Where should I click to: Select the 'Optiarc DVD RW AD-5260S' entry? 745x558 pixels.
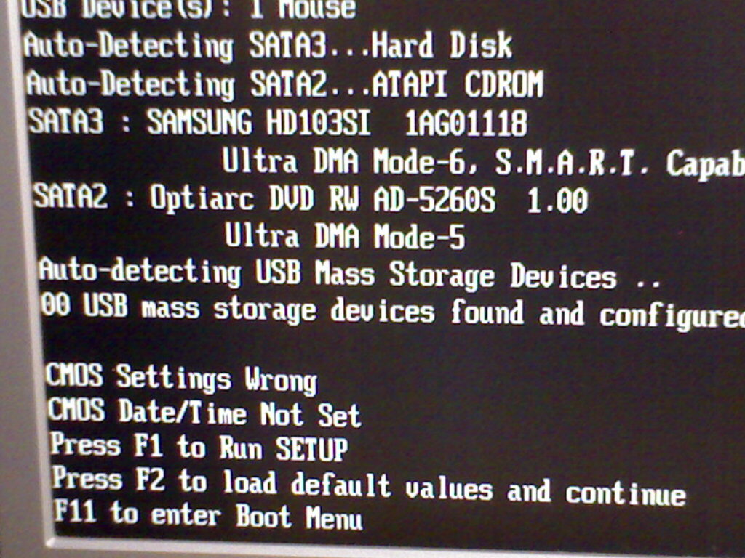click(x=322, y=198)
